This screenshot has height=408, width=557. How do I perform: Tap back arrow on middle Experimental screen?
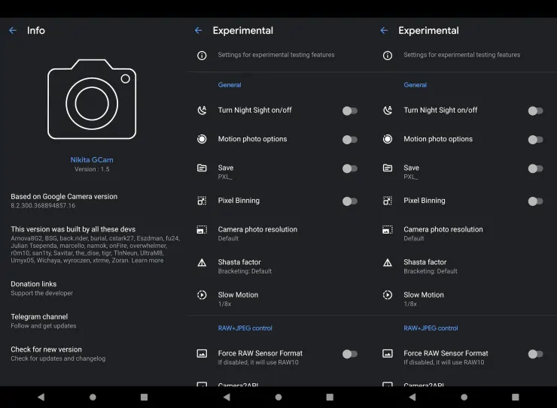coord(198,31)
